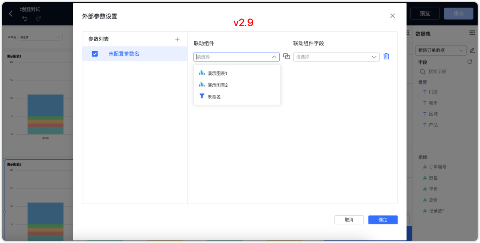Click the redo icon in the top toolbar
The image size is (480, 243).
coord(38,18)
